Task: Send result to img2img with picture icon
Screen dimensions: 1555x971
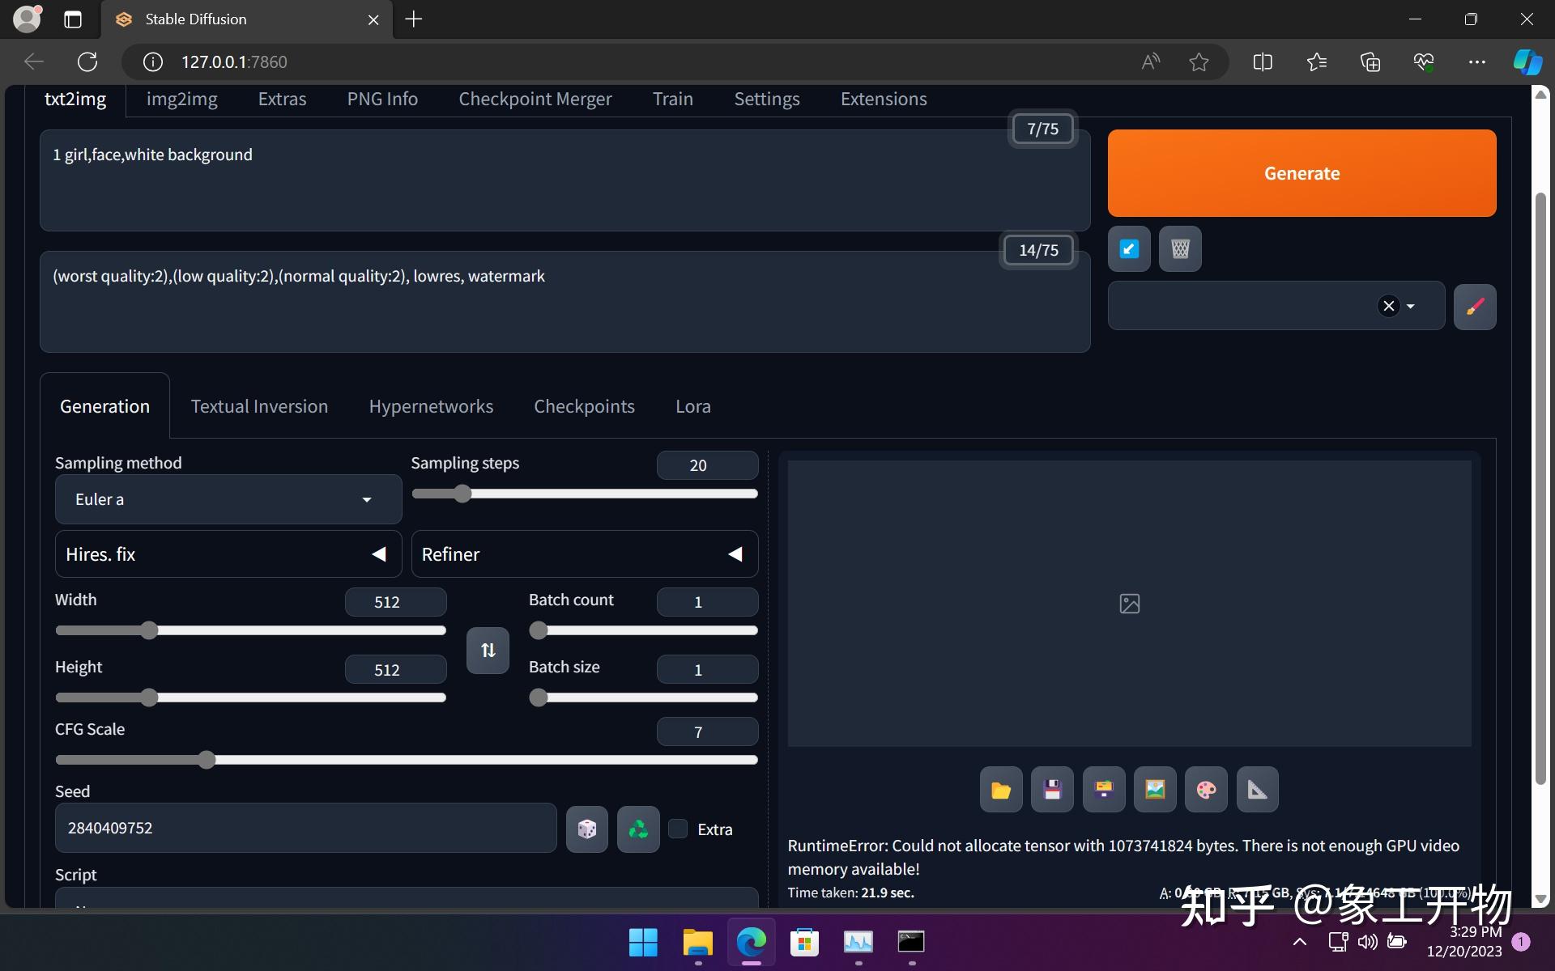Action: coord(1155,789)
